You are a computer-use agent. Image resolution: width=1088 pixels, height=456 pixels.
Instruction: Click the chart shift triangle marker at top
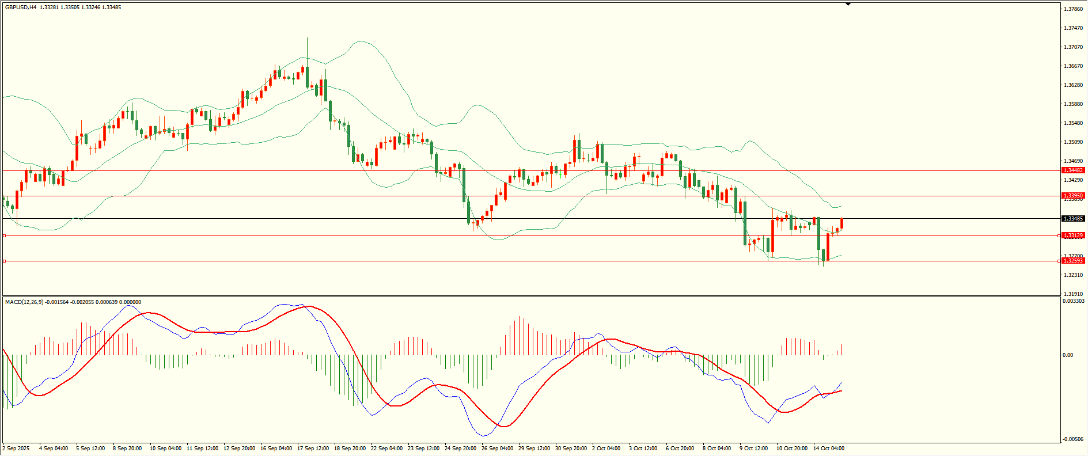(x=848, y=4)
